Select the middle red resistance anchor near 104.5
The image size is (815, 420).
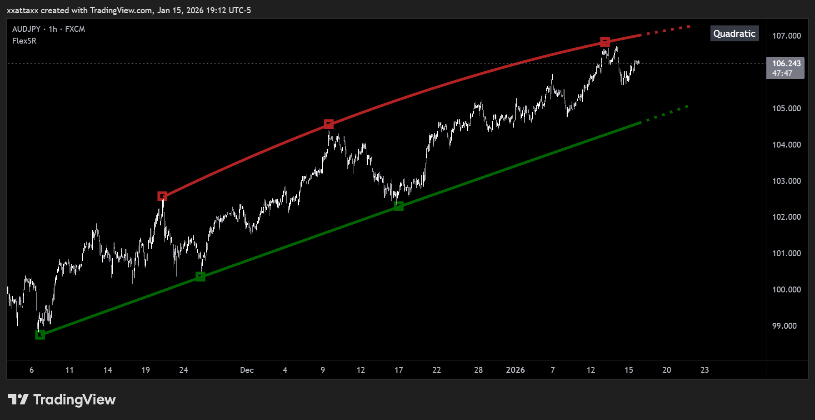pyautogui.click(x=329, y=124)
